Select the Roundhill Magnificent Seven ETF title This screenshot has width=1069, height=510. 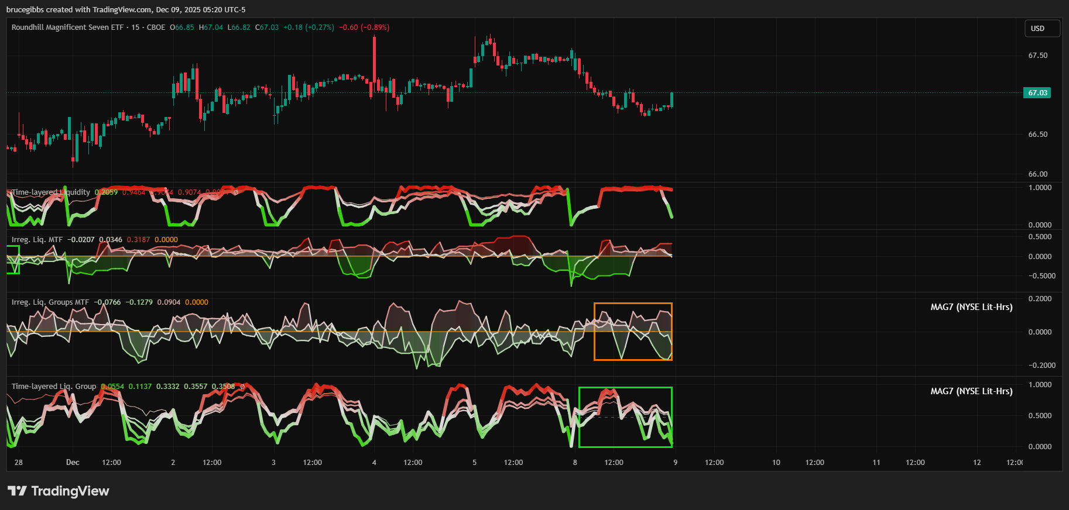click(67, 27)
